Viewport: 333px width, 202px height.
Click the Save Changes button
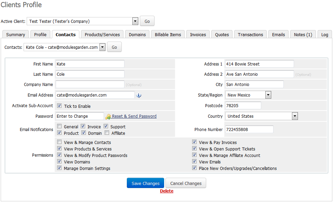coord(146,183)
